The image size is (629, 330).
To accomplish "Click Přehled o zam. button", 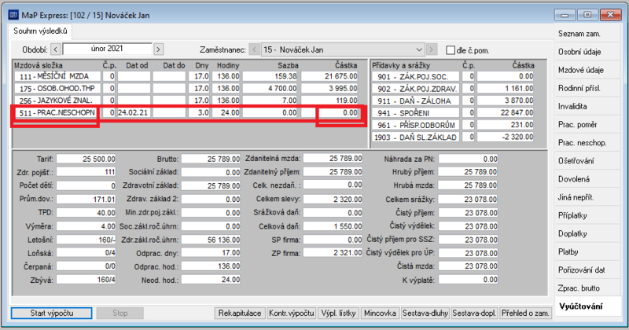I will 525,313.
